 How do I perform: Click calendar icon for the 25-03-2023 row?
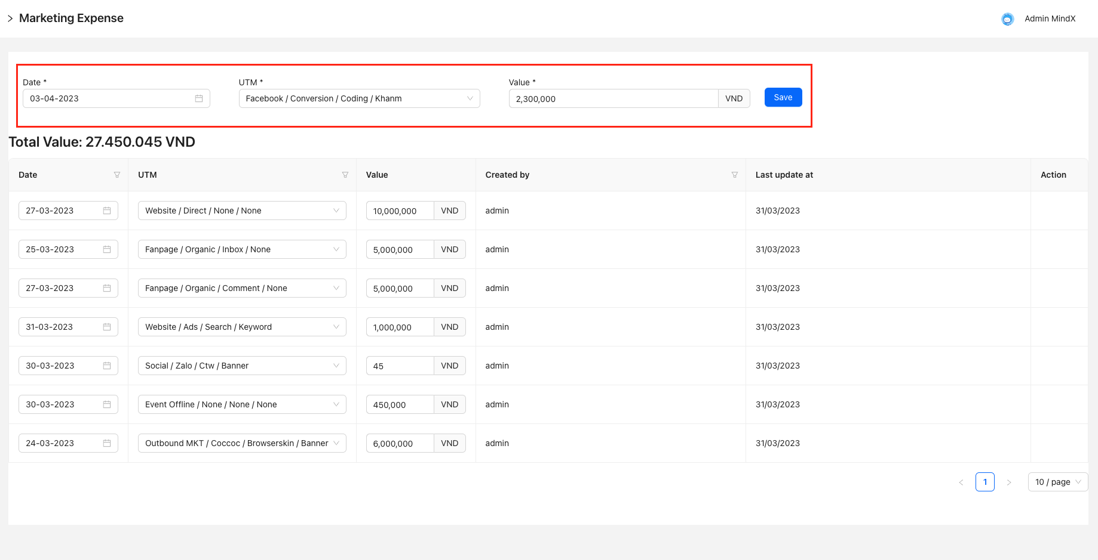click(107, 249)
